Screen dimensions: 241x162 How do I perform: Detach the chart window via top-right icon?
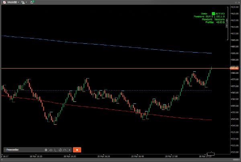coord(236,2)
